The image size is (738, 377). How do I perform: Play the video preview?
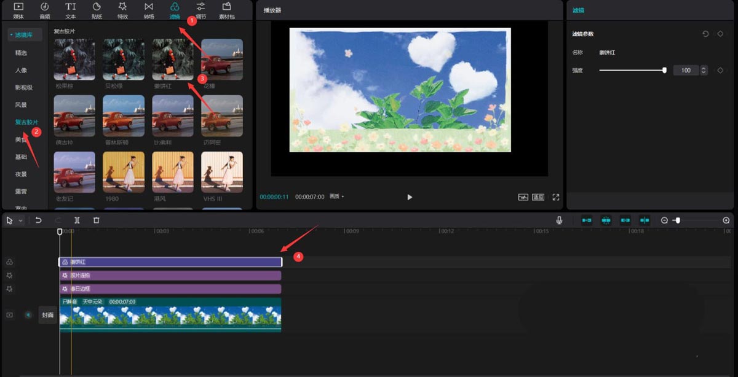[410, 197]
